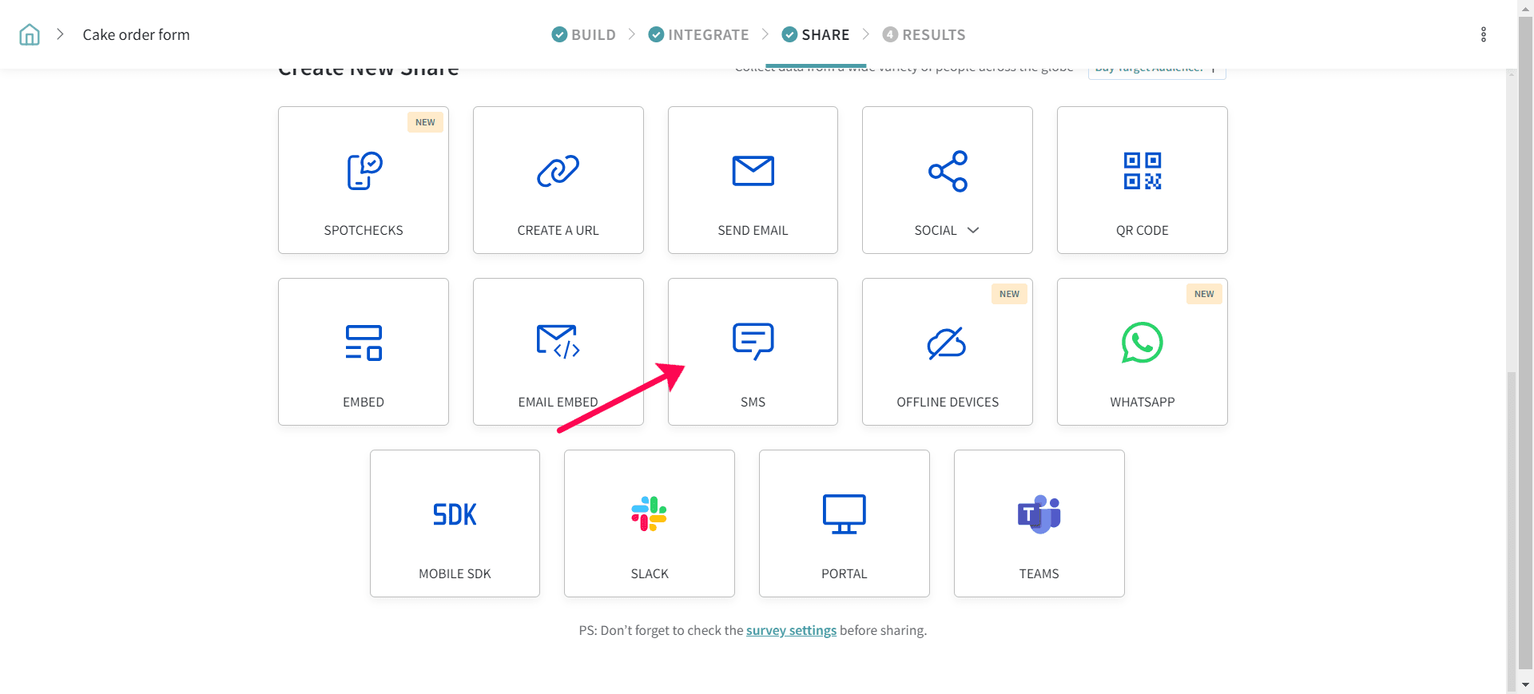
Task: Share through Microsoft Teams icon
Action: pos(1039,514)
